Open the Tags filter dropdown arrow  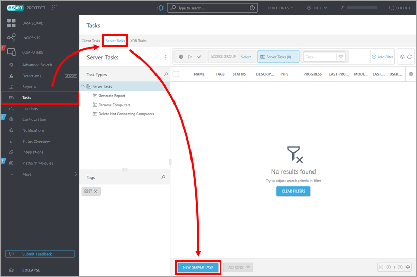(341, 57)
